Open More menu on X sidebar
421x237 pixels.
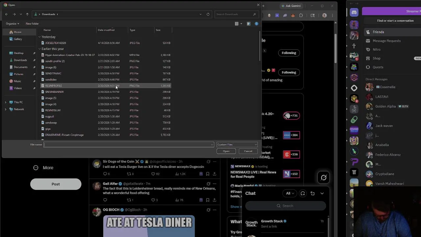(x=43, y=168)
